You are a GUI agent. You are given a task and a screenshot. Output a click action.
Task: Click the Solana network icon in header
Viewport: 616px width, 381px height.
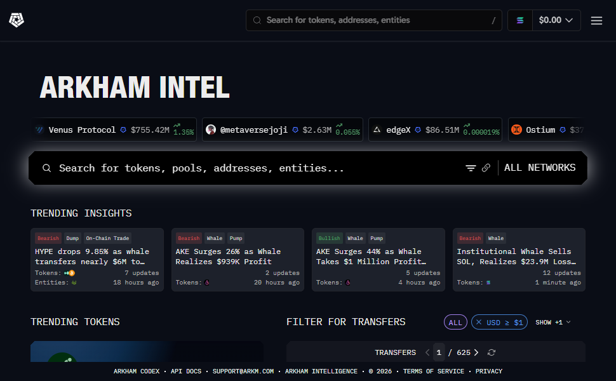tap(519, 20)
